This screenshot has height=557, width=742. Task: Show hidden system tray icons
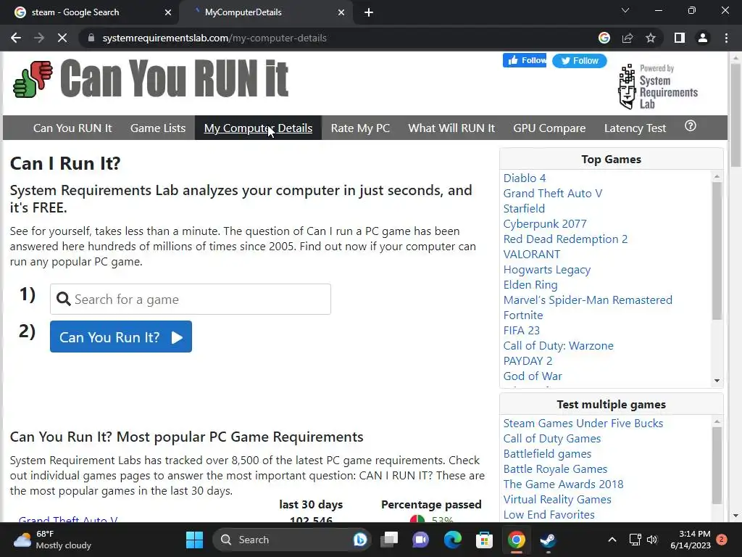click(x=612, y=540)
